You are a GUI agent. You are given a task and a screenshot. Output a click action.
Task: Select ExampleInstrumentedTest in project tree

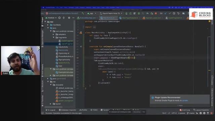click(64, 72)
